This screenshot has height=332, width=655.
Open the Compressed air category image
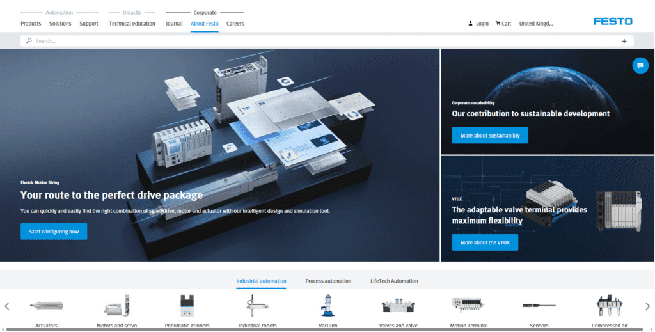click(610, 306)
